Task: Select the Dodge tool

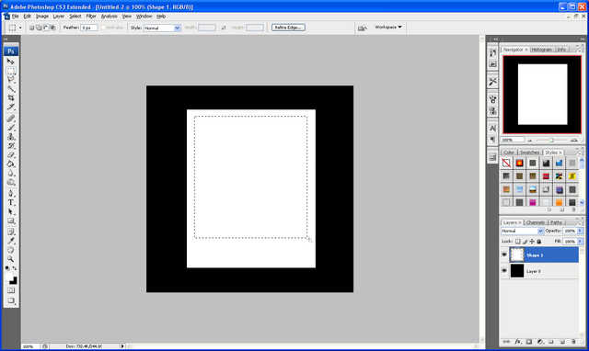Action: [x=11, y=182]
